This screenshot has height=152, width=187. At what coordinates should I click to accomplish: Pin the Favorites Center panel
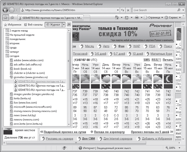point(69,24)
